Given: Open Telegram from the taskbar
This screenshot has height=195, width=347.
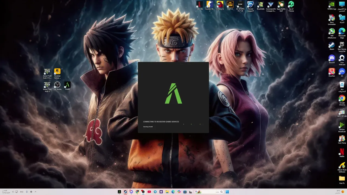Looking at the screenshot, I should click(x=155, y=192).
